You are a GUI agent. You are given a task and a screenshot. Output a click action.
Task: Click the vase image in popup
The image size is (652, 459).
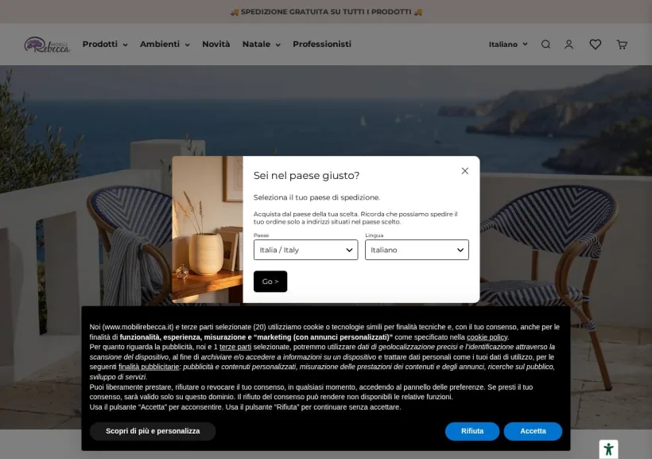tap(208, 229)
